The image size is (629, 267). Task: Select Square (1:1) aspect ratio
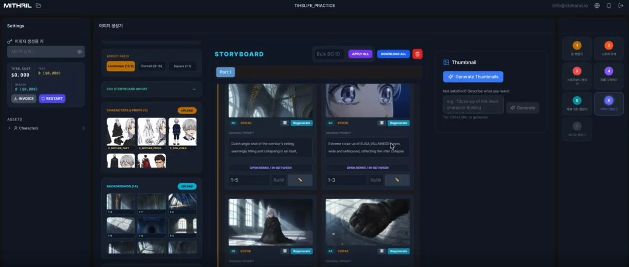[x=182, y=66]
